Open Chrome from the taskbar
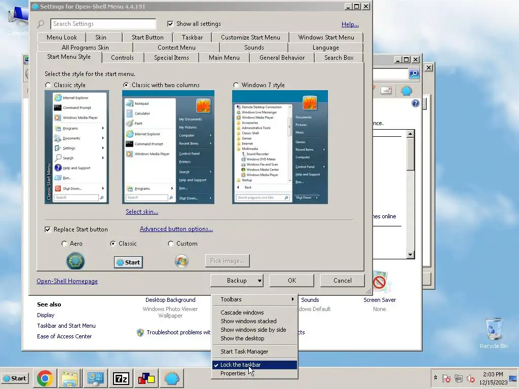Image resolution: width=519 pixels, height=389 pixels. coord(45,378)
